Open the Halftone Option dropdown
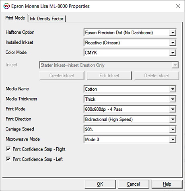The height and width of the screenshot is (191, 185). pyautogui.click(x=130, y=33)
